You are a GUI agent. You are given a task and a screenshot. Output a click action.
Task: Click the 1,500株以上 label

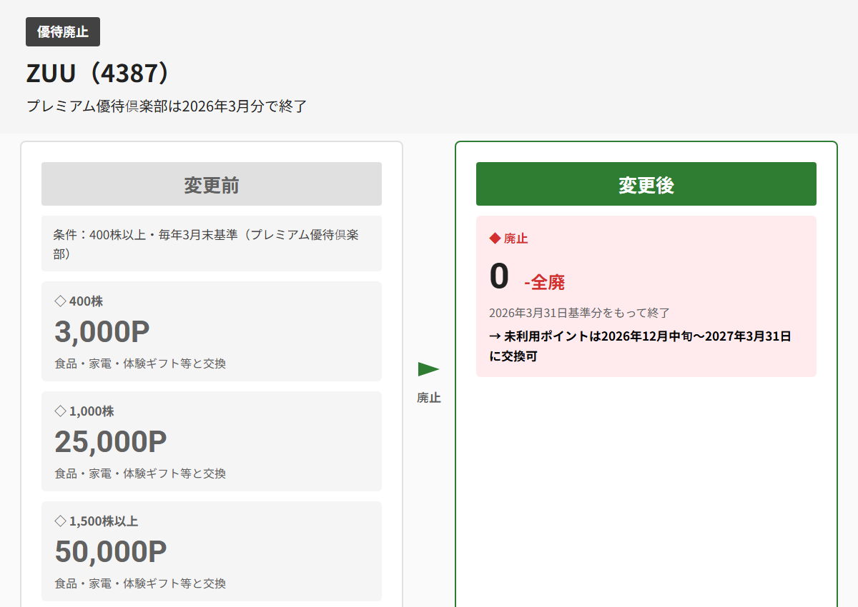tap(104, 521)
